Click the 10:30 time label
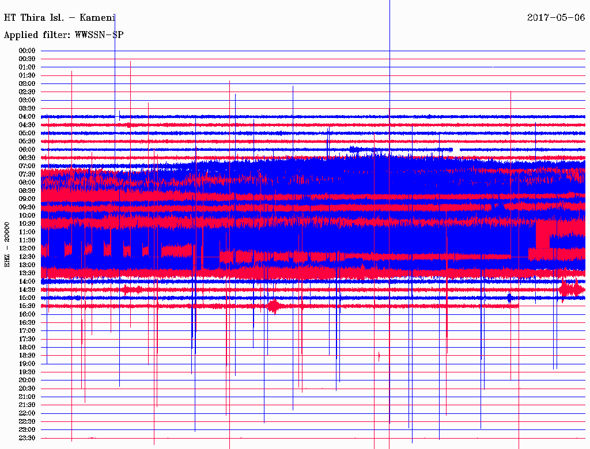Image resolution: width=590 pixels, height=449 pixels. 27,223
